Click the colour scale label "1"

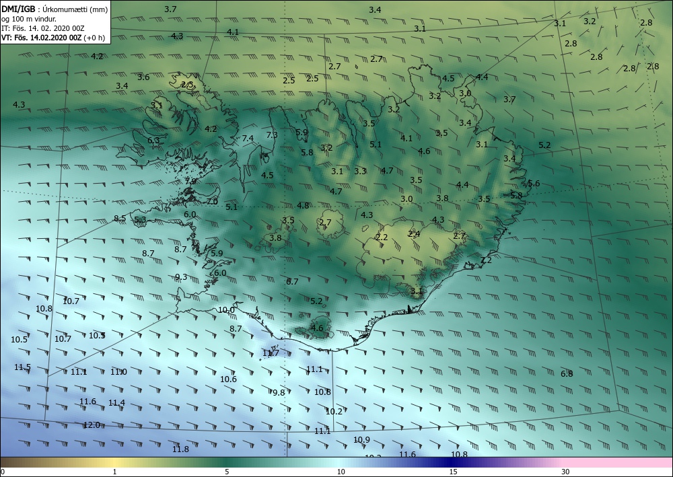(114, 472)
